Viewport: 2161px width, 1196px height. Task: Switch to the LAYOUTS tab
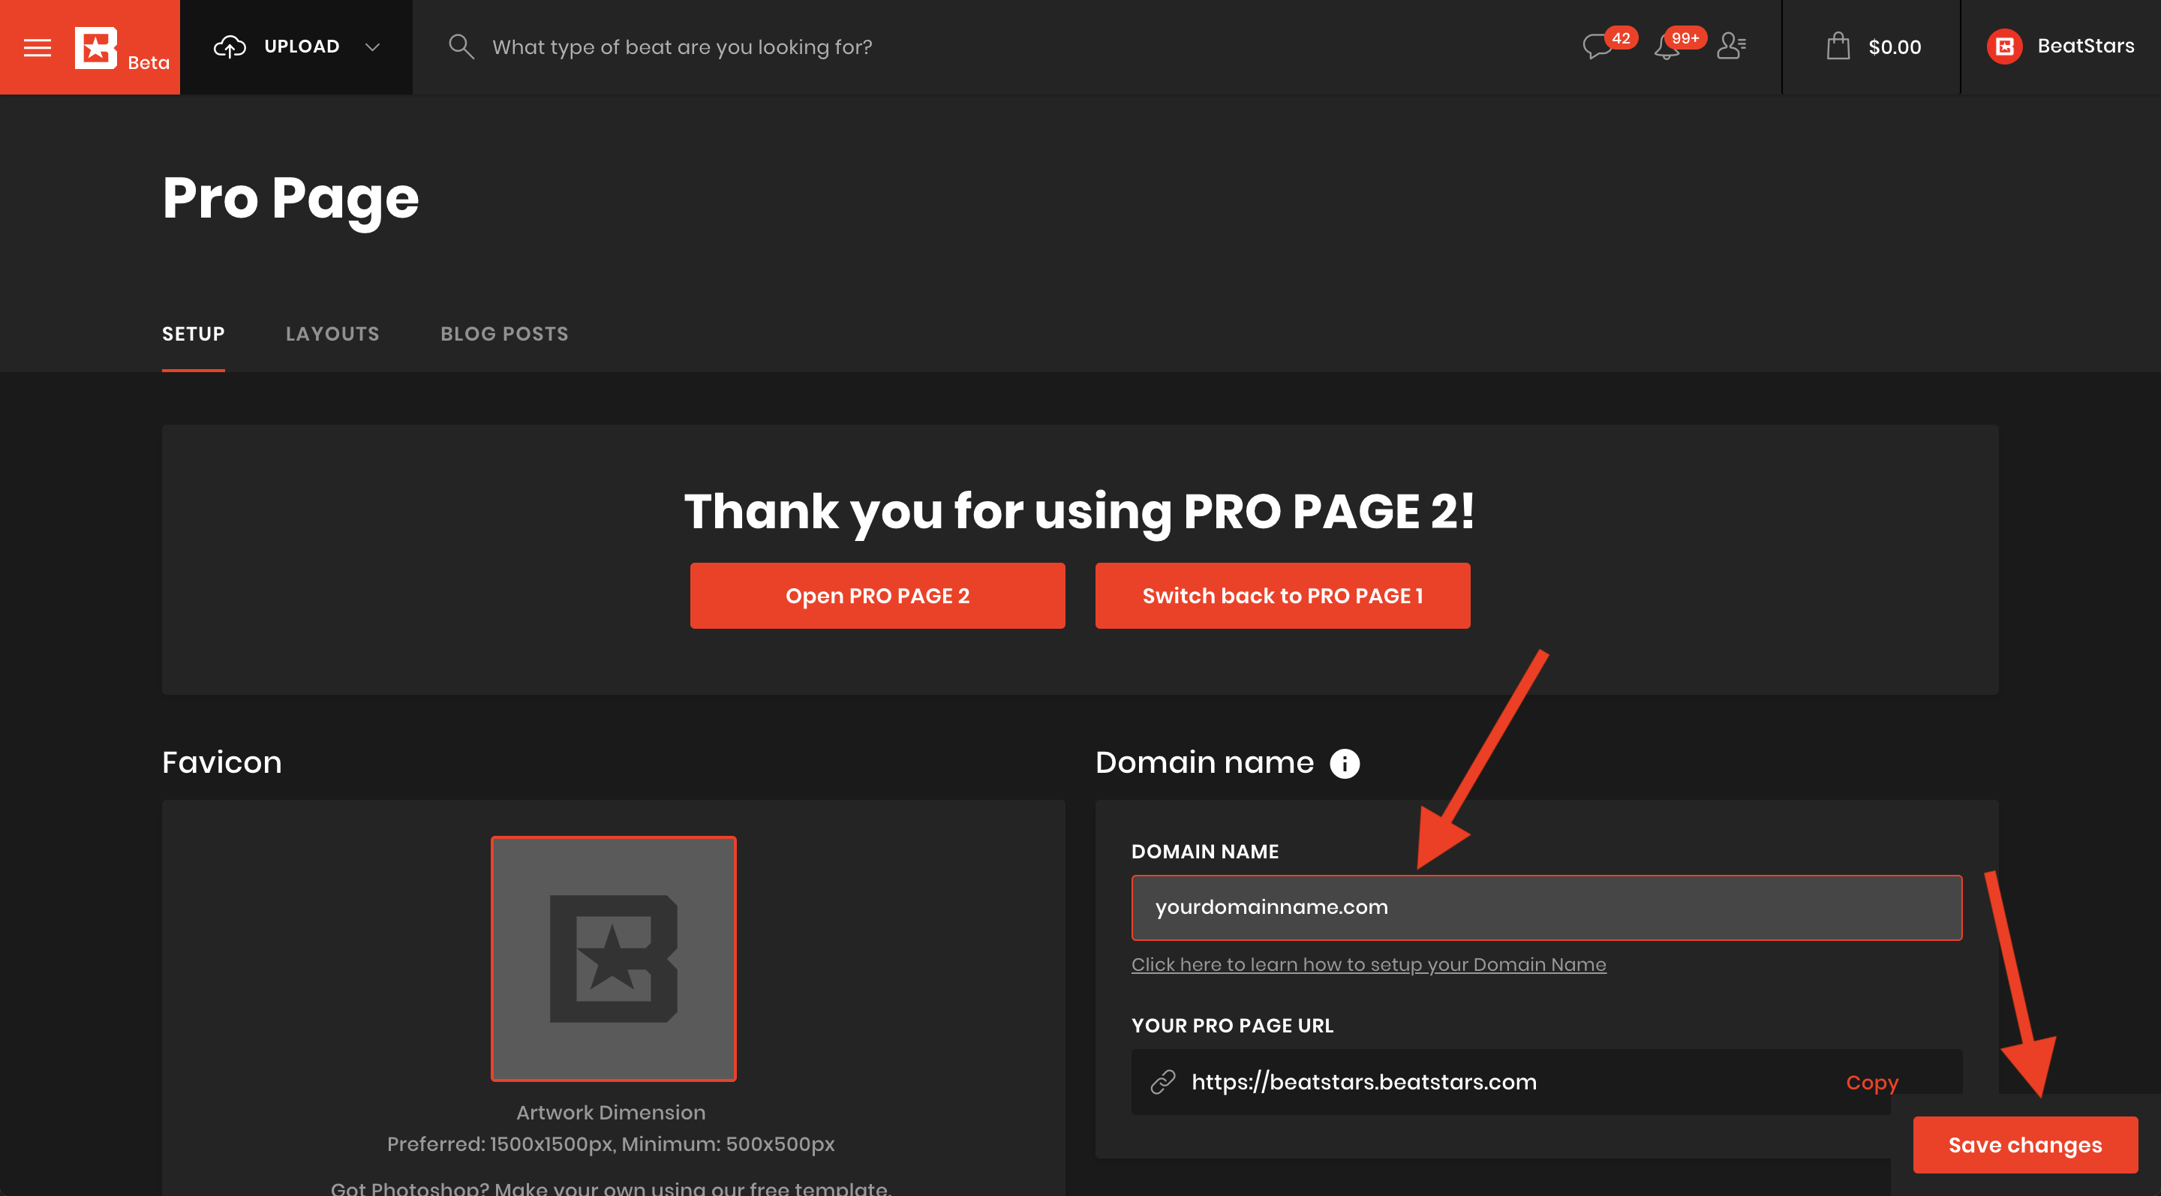(331, 333)
